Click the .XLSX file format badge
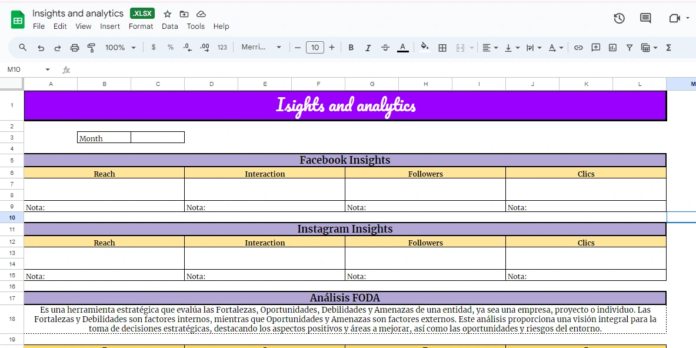The height and width of the screenshot is (348, 696). pyautogui.click(x=142, y=14)
